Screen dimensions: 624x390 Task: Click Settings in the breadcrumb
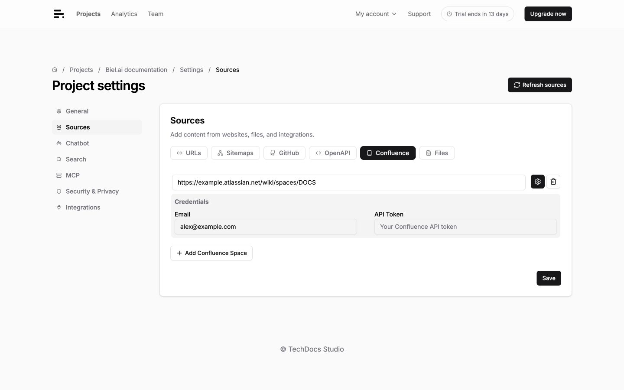click(192, 70)
